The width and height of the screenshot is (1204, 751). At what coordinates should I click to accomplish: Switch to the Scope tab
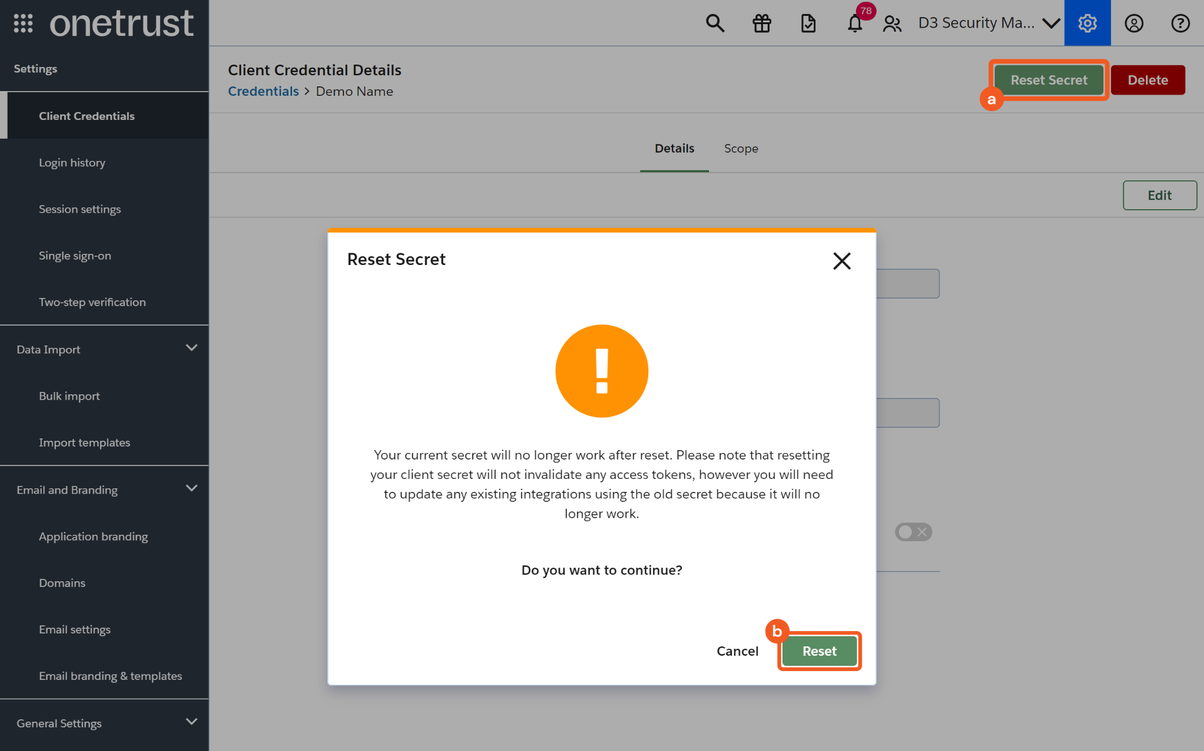(741, 149)
